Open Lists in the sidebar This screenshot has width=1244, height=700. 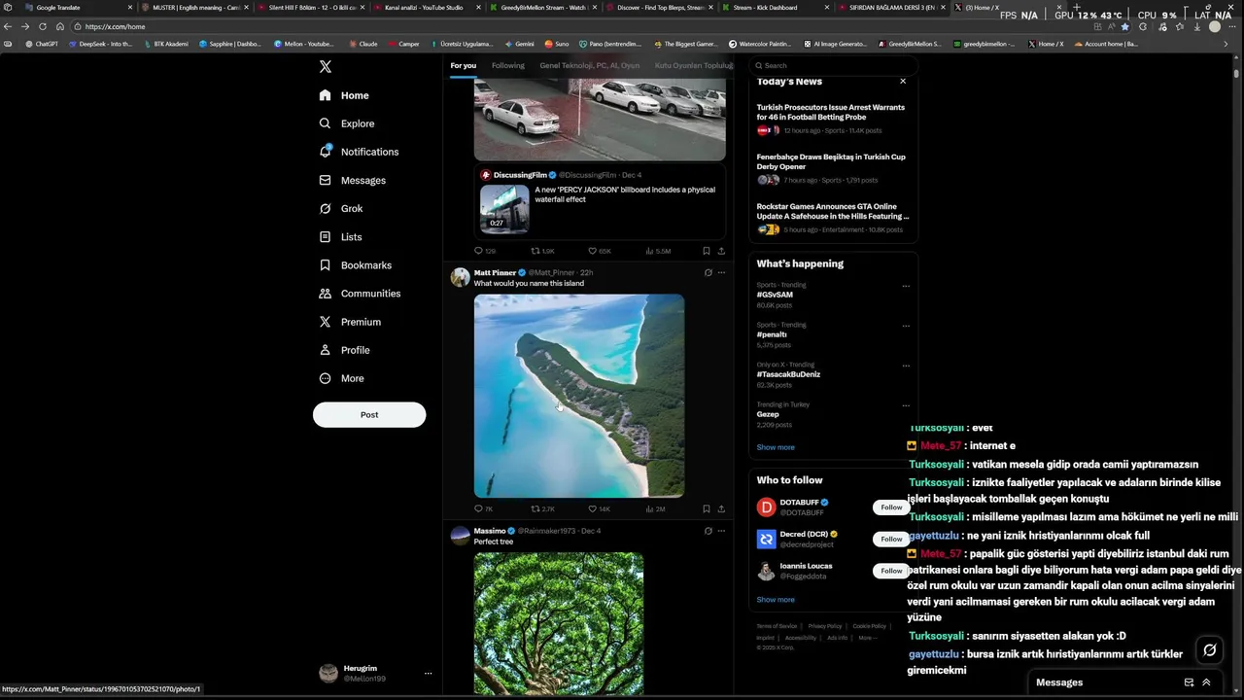(340, 236)
